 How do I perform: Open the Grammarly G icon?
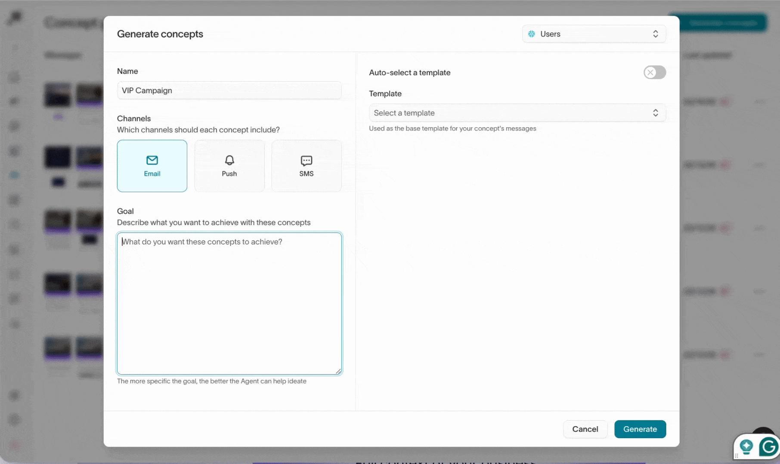768,447
